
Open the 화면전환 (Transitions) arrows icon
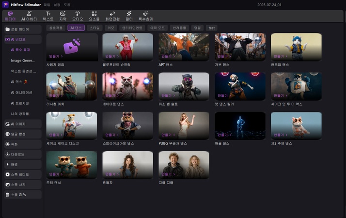coord(112,14)
